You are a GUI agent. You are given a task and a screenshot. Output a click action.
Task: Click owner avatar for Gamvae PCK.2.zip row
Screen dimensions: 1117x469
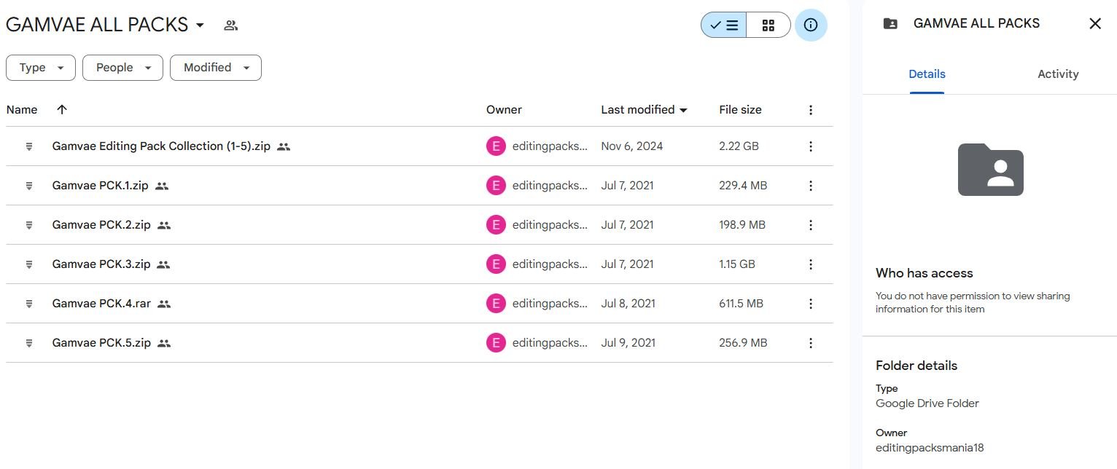coord(496,225)
